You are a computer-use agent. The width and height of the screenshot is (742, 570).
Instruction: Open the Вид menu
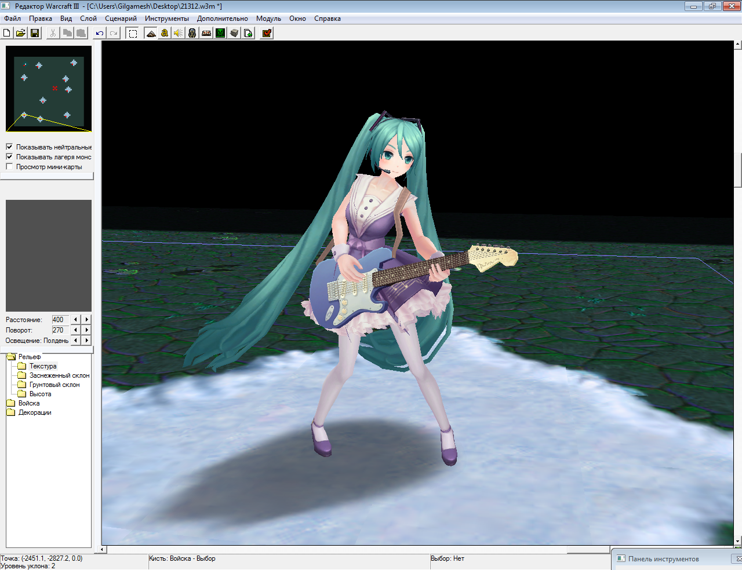66,19
